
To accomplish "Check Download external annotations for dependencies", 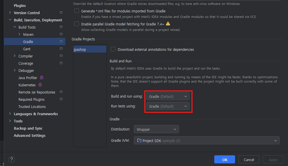I will tap(113, 49).
